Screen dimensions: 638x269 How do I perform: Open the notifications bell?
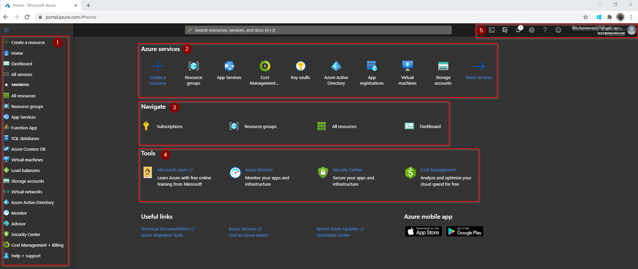(x=518, y=30)
